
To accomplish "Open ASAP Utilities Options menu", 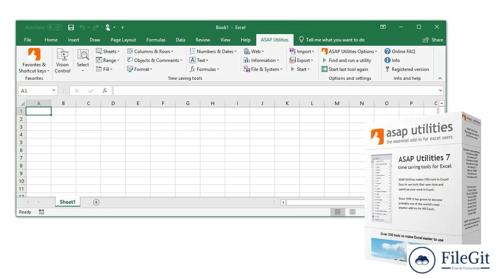I will [349, 51].
